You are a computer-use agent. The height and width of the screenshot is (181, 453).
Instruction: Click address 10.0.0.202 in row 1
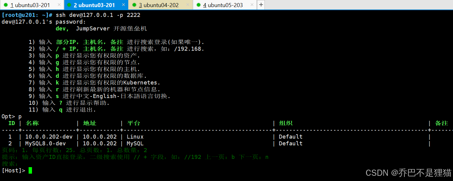point(100,137)
